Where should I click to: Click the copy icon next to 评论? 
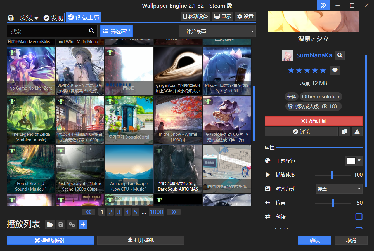345,132
